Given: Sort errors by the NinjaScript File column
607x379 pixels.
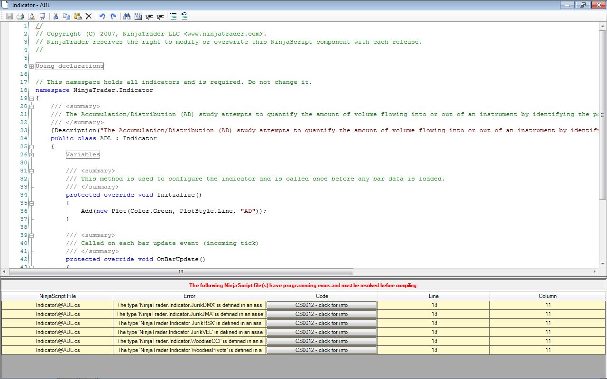Looking at the screenshot, I should (57, 296).
